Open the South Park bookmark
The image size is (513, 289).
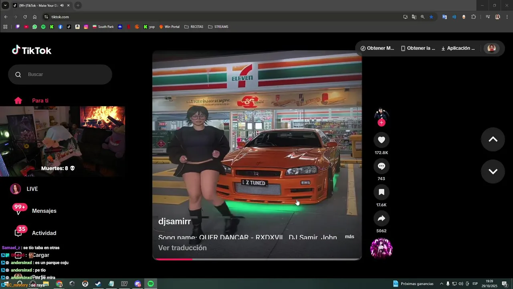[x=103, y=27]
